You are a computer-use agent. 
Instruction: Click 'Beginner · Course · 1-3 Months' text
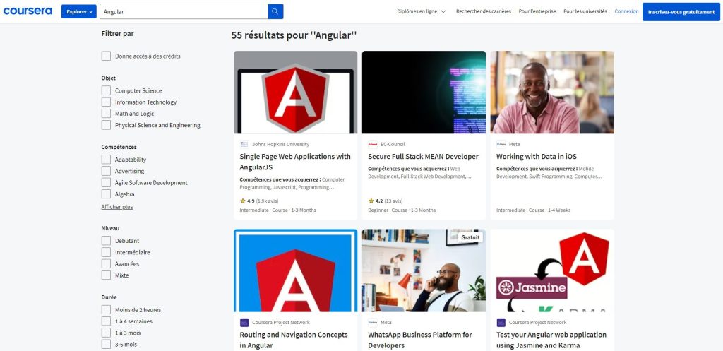point(402,210)
